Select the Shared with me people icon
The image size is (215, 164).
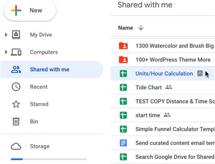coord(16,70)
